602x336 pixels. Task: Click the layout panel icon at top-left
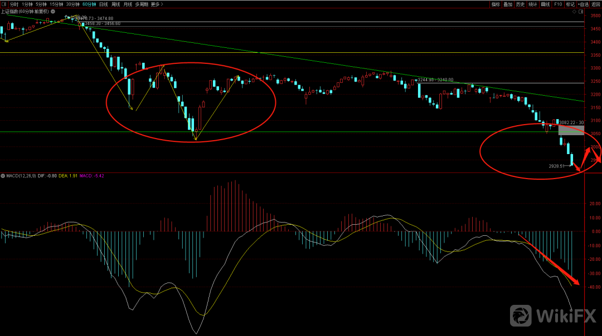[4, 4]
